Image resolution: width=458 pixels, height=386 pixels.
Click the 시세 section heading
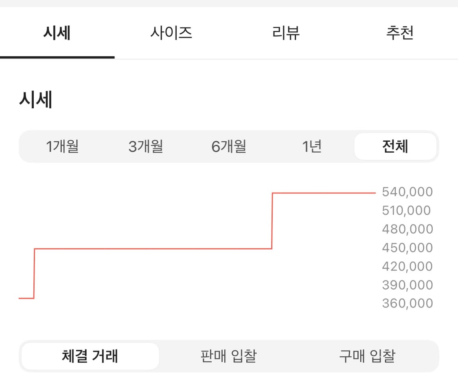pos(36,100)
